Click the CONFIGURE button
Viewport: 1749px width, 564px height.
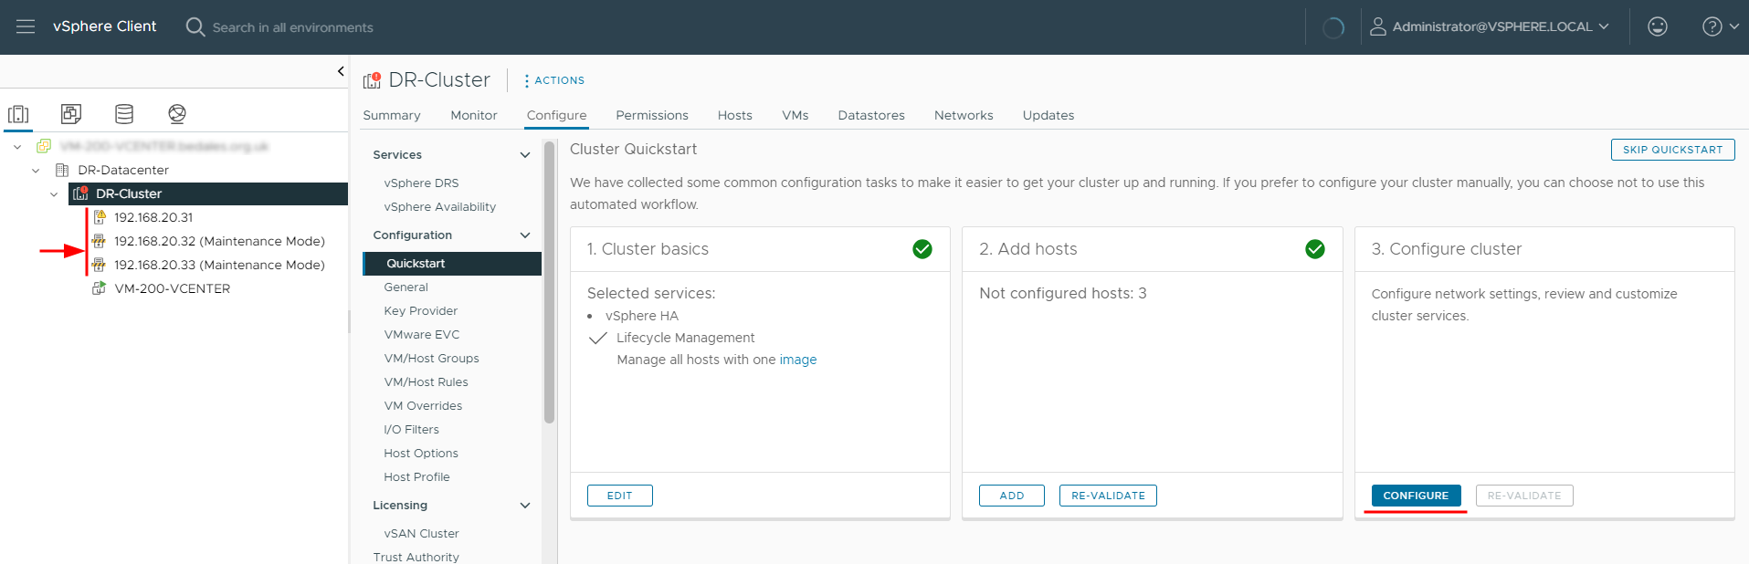[x=1416, y=496]
